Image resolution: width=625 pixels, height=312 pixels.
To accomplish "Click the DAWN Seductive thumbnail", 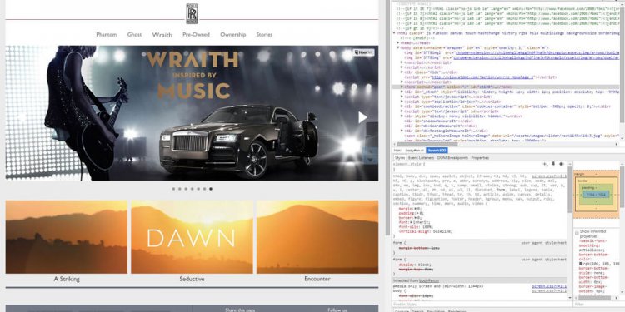I will pos(192,237).
